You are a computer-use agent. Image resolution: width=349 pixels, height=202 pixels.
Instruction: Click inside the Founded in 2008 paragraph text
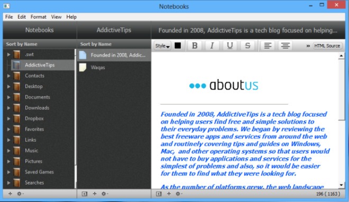245,144
